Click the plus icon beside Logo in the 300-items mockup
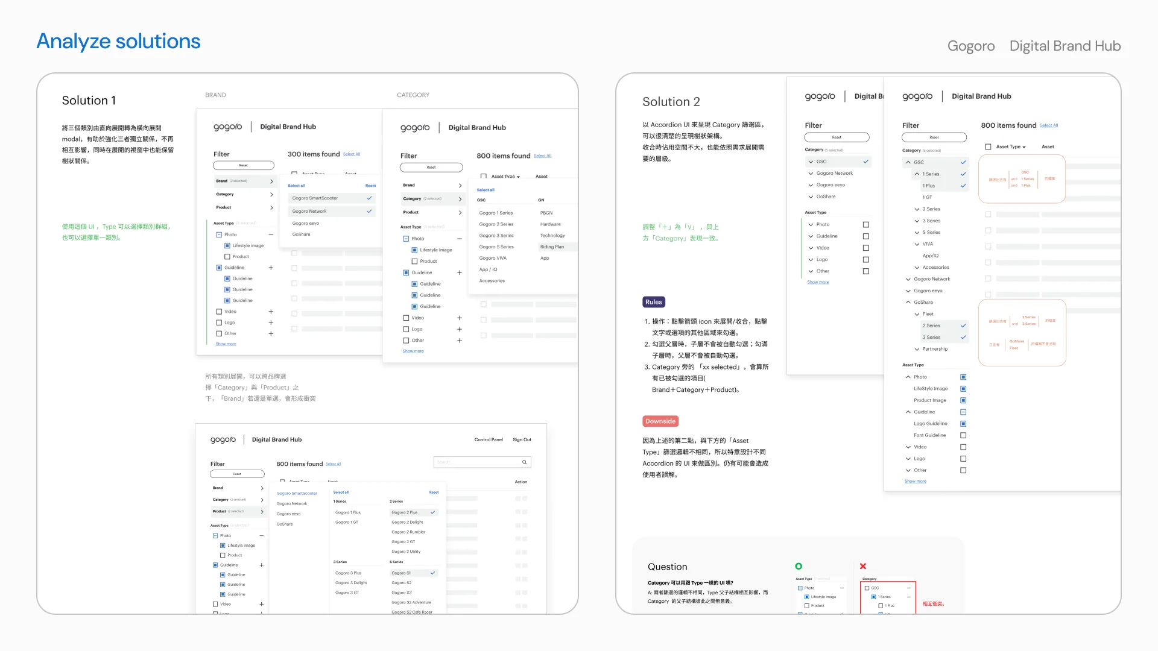 pyautogui.click(x=271, y=322)
